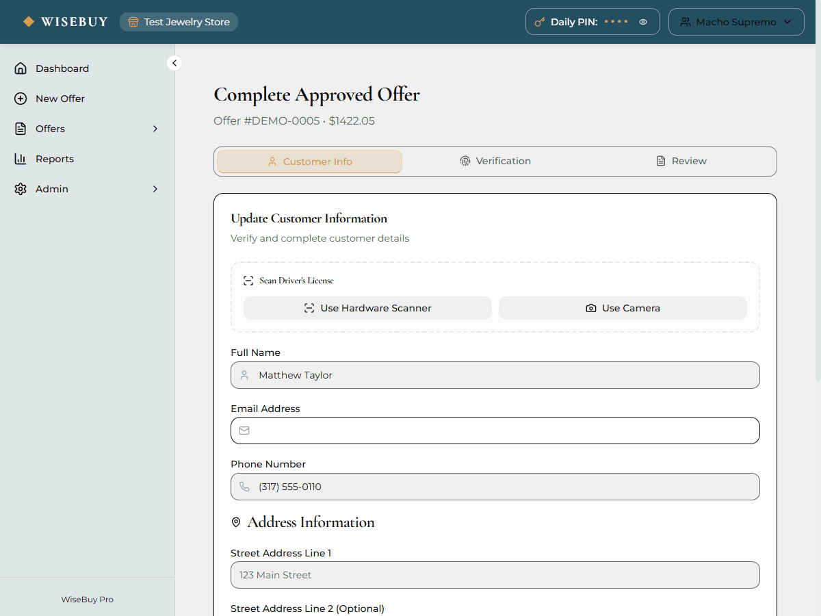Open the Macho Supremo user dropdown
This screenshot has width=821, height=616.
click(735, 22)
